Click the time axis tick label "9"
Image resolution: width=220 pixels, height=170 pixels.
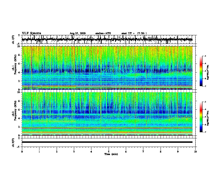tap(178, 152)
